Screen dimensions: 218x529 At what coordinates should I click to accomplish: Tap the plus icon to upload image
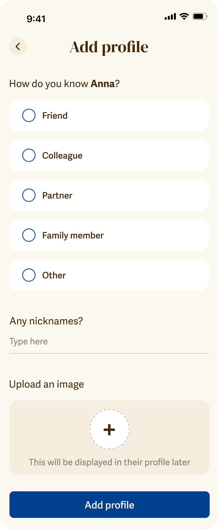[x=109, y=429]
